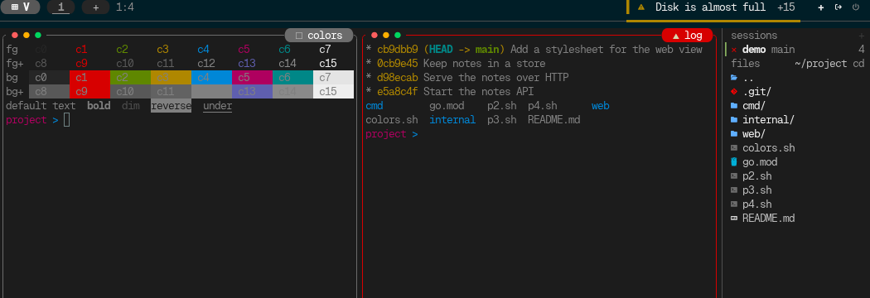Screen dimensions: 870x298
Task: Click the red c1 background swatch in bg row
Action: point(89,78)
